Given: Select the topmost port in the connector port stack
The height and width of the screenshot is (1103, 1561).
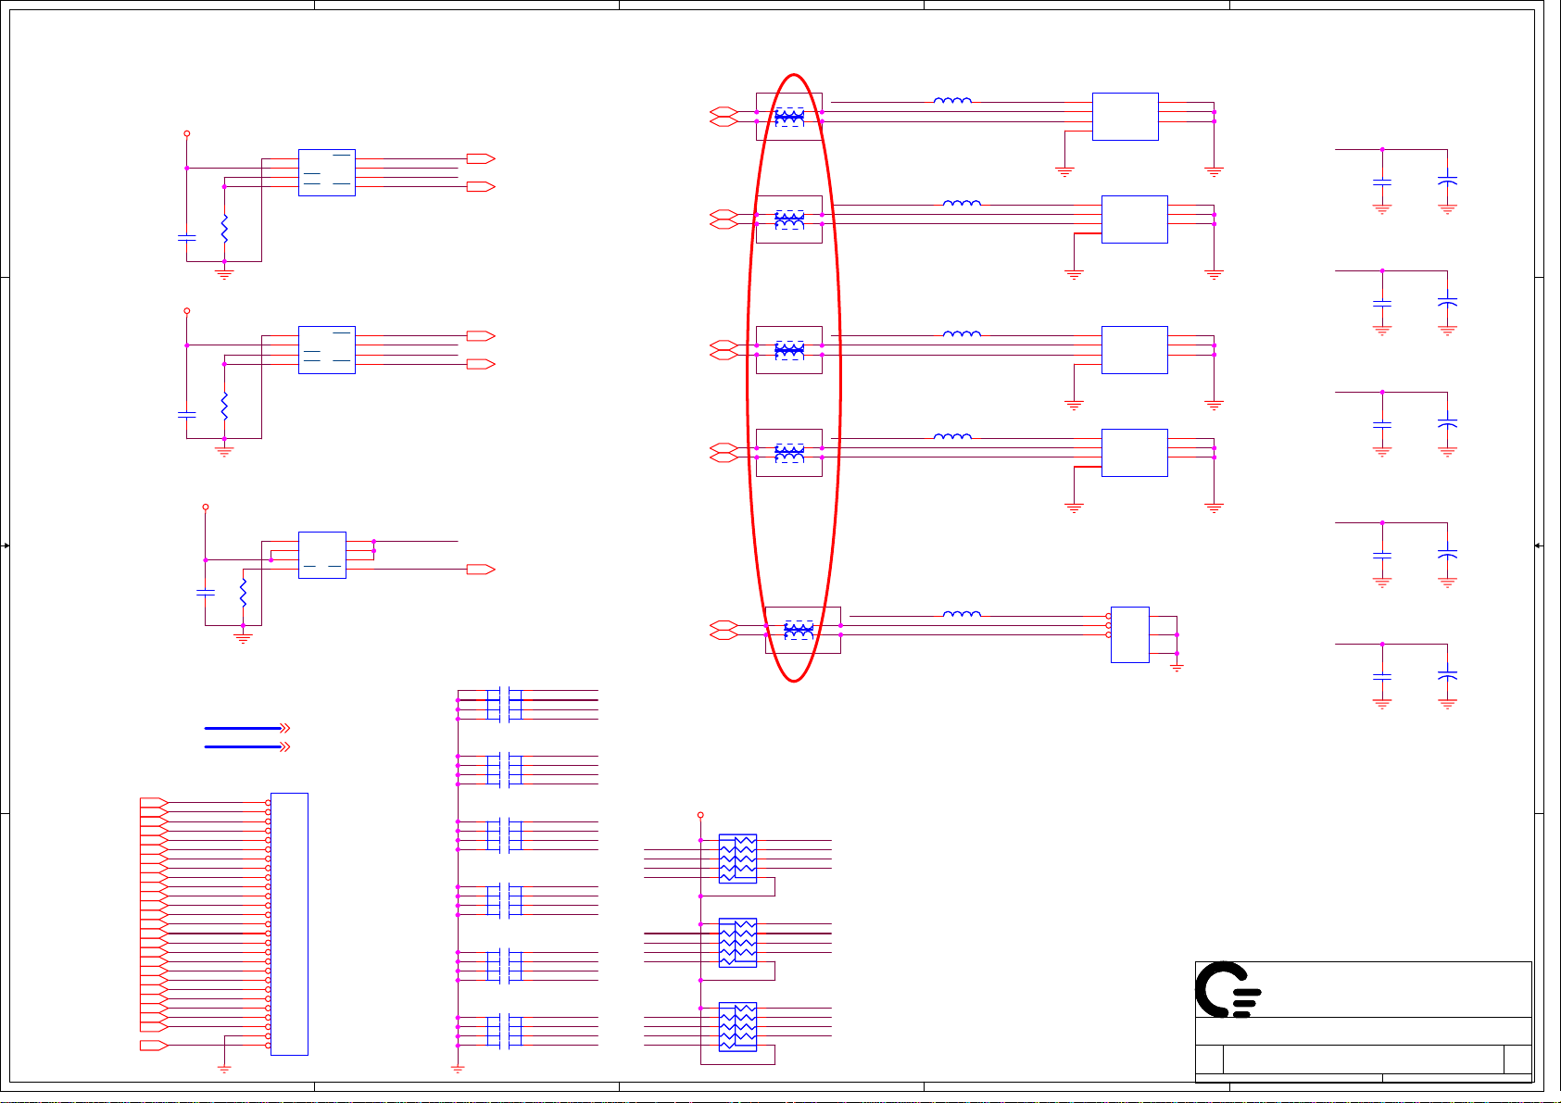Looking at the screenshot, I should point(154,803).
